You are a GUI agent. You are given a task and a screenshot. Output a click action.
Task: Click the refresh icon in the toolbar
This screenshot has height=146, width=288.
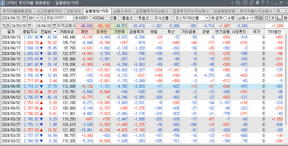pos(266,18)
